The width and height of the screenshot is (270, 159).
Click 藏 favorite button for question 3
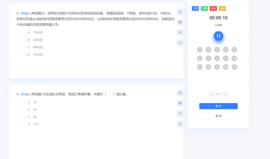(180, 22)
